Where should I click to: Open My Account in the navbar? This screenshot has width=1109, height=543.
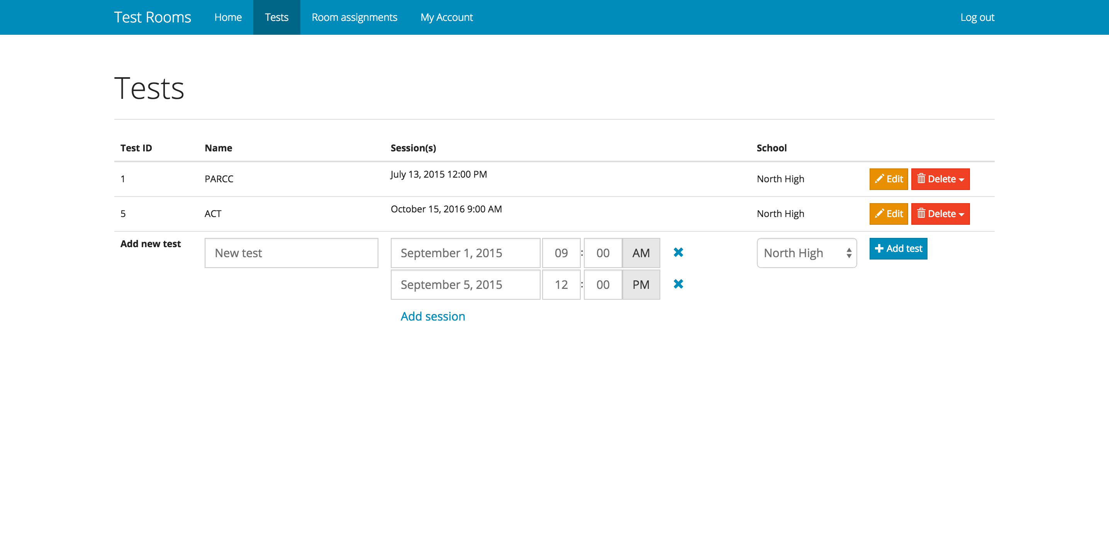pos(446,17)
